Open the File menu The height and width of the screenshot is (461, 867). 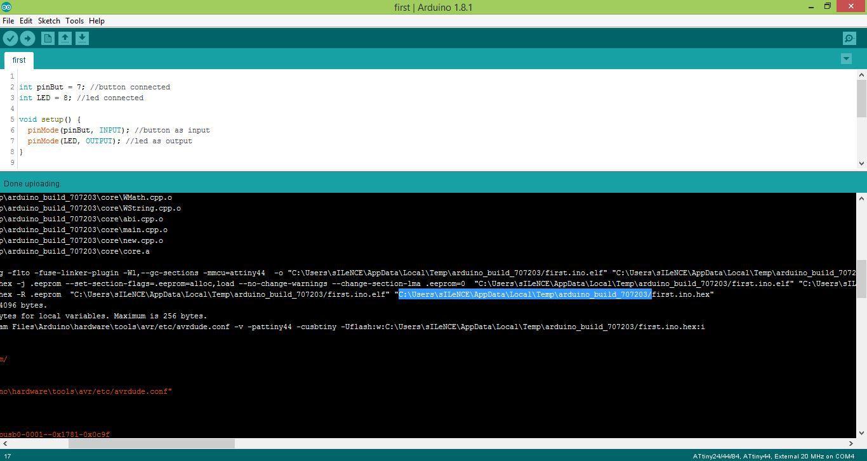pyautogui.click(x=8, y=21)
